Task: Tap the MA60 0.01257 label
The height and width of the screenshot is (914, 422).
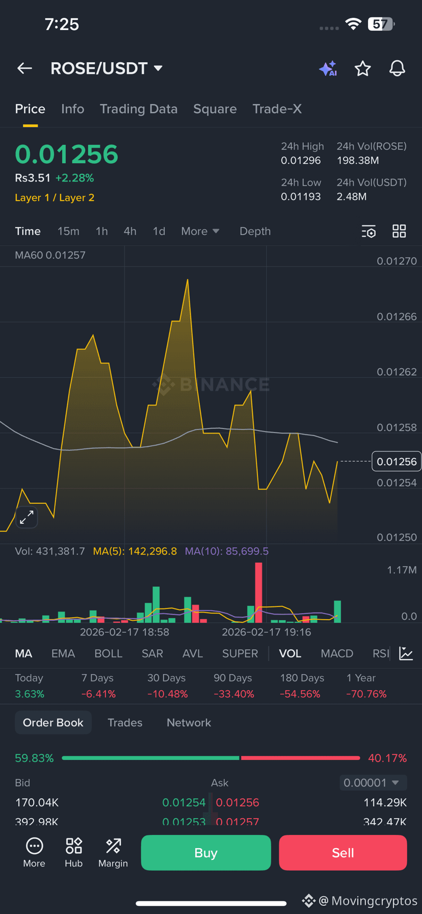Action: (x=50, y=255)
